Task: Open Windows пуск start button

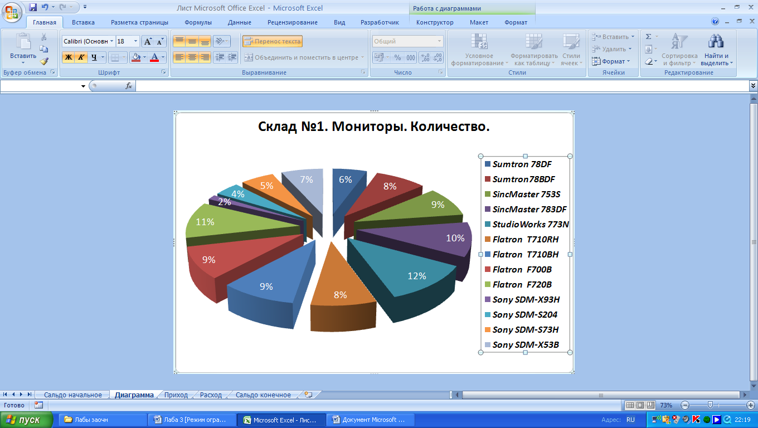Action: tap(27, 420)
